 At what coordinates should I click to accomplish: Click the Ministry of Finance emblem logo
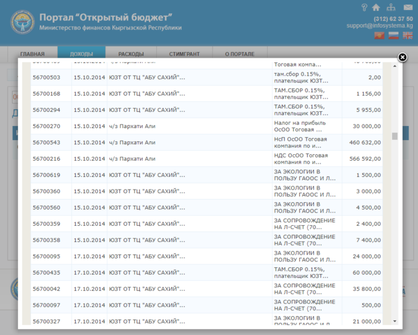(x=22, y=22)
